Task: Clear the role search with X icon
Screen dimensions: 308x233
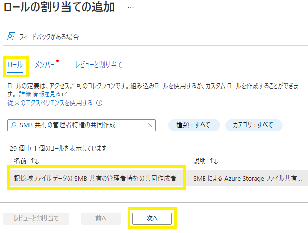Action: (x=150, y=125)
